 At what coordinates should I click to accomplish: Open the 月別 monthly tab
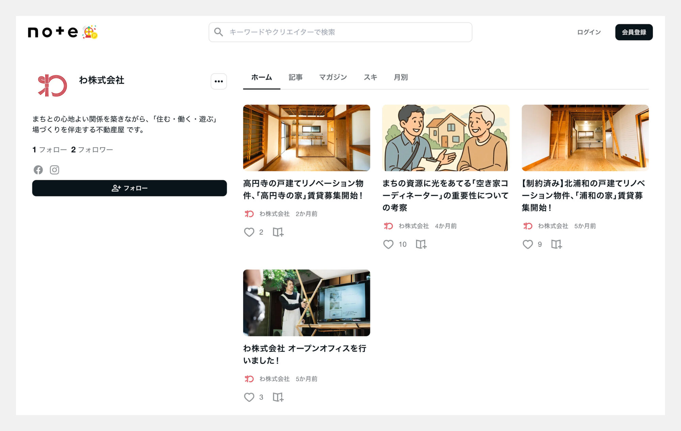point(400,78)
